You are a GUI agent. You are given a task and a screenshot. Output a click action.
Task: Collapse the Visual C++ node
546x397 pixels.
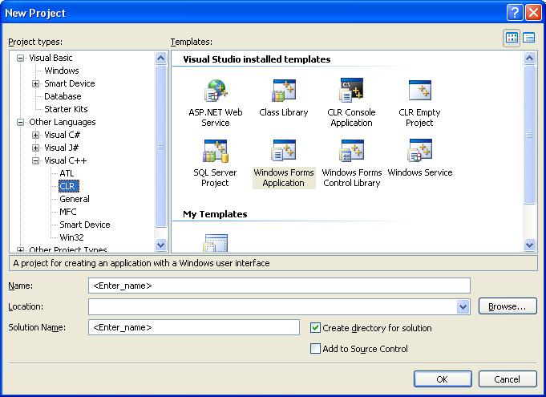click(35, 160)
